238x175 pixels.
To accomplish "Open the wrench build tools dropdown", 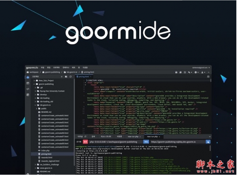I will tap(190, 72).
